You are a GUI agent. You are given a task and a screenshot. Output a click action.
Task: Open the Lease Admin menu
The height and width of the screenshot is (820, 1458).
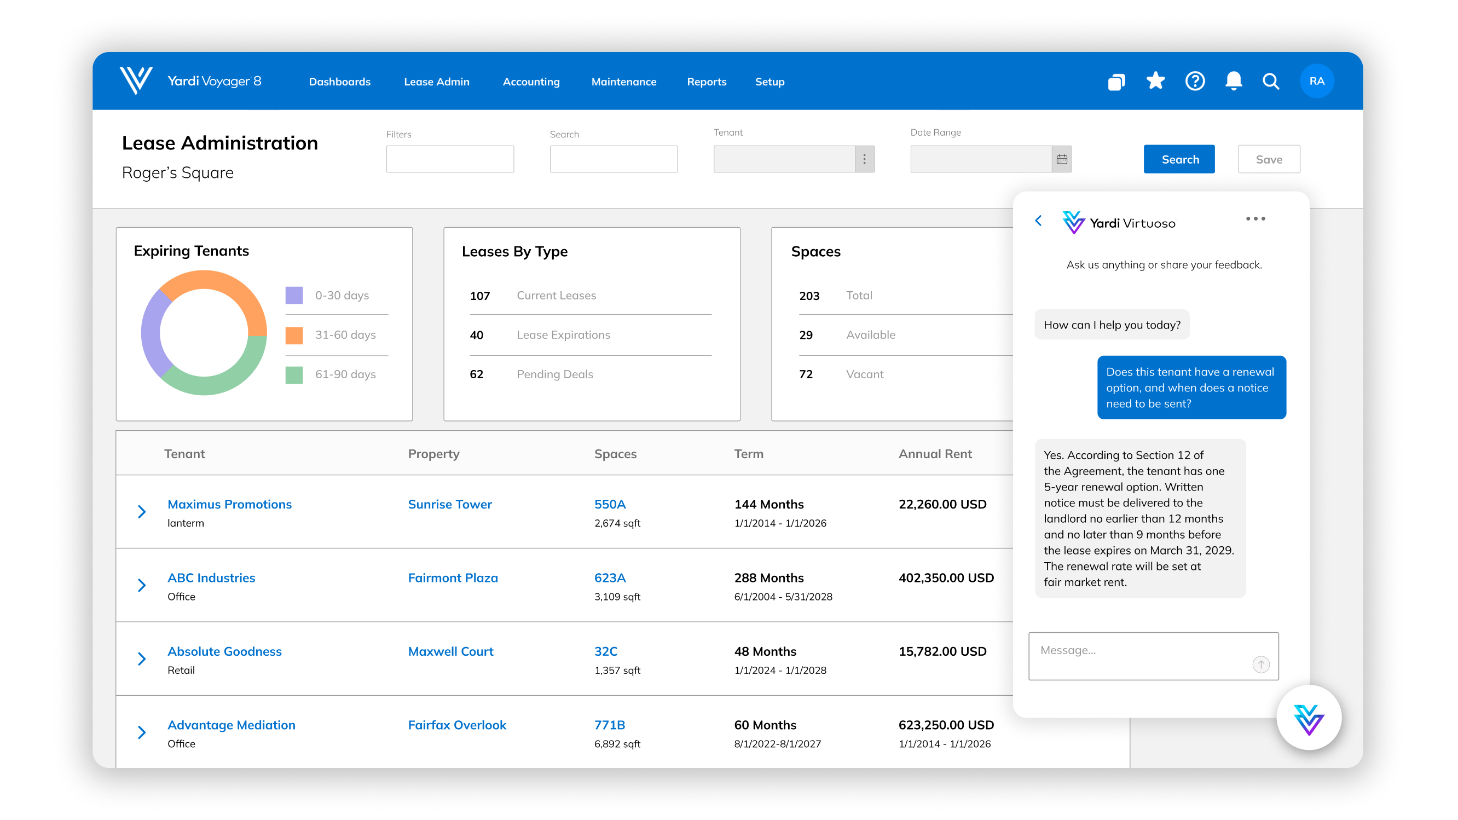click(x=436, y=82)
